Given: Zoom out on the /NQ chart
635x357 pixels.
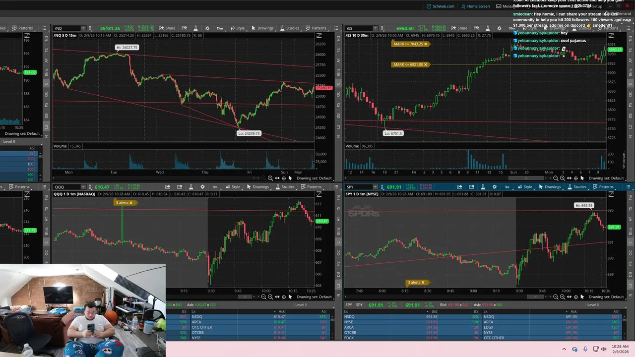Looking at the screenshot, I should point(264,178).
